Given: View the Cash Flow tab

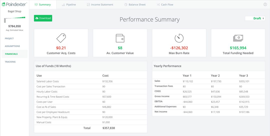Looking at the screenshot, I should (165, 4).
